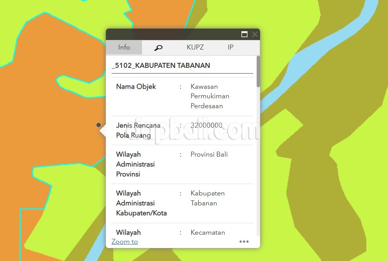The width and height of the screenshot is (388, 261).
Task: Click the gray selected point marker on map
Action: click(x=99, y=125)
